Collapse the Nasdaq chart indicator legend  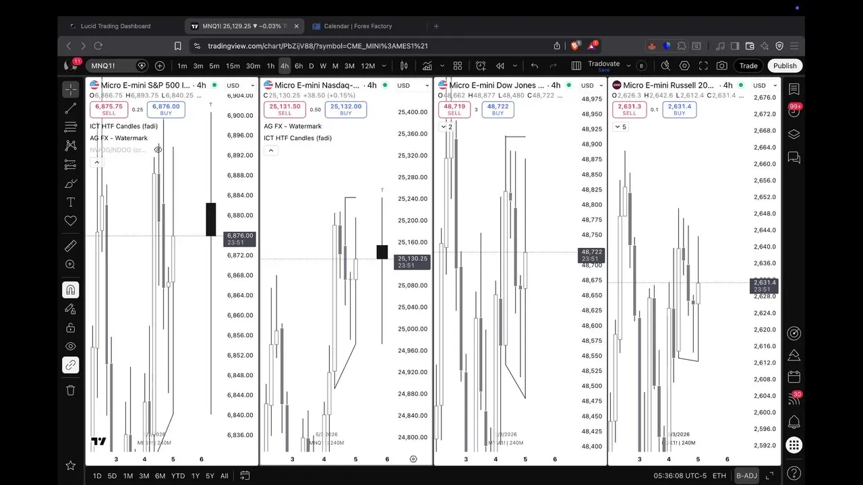click(271, 150)
